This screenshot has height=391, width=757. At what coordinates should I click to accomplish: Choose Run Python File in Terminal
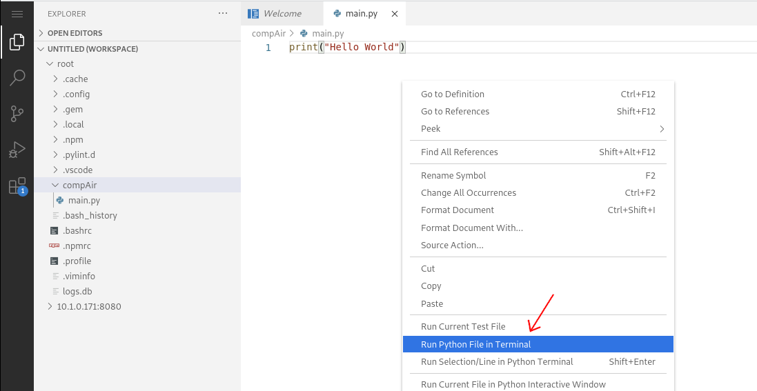[x=538, y=344]
